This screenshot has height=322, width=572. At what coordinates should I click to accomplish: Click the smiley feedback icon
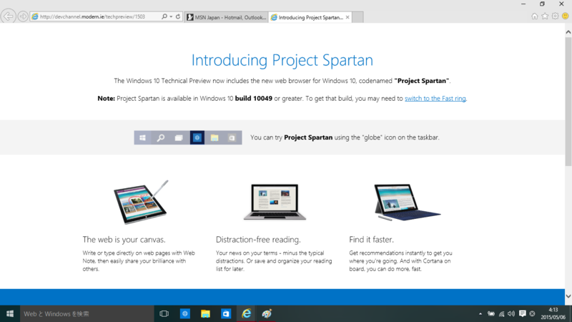(565, 16)
